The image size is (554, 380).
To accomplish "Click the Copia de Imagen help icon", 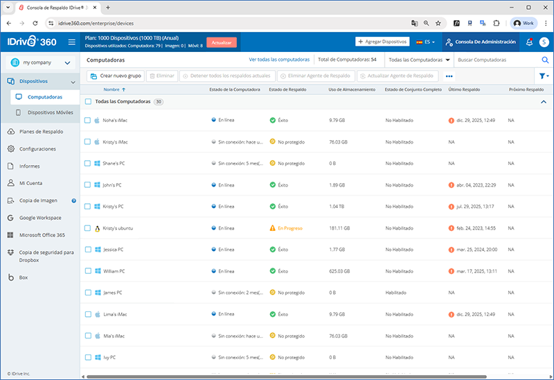I will (73, 200).
